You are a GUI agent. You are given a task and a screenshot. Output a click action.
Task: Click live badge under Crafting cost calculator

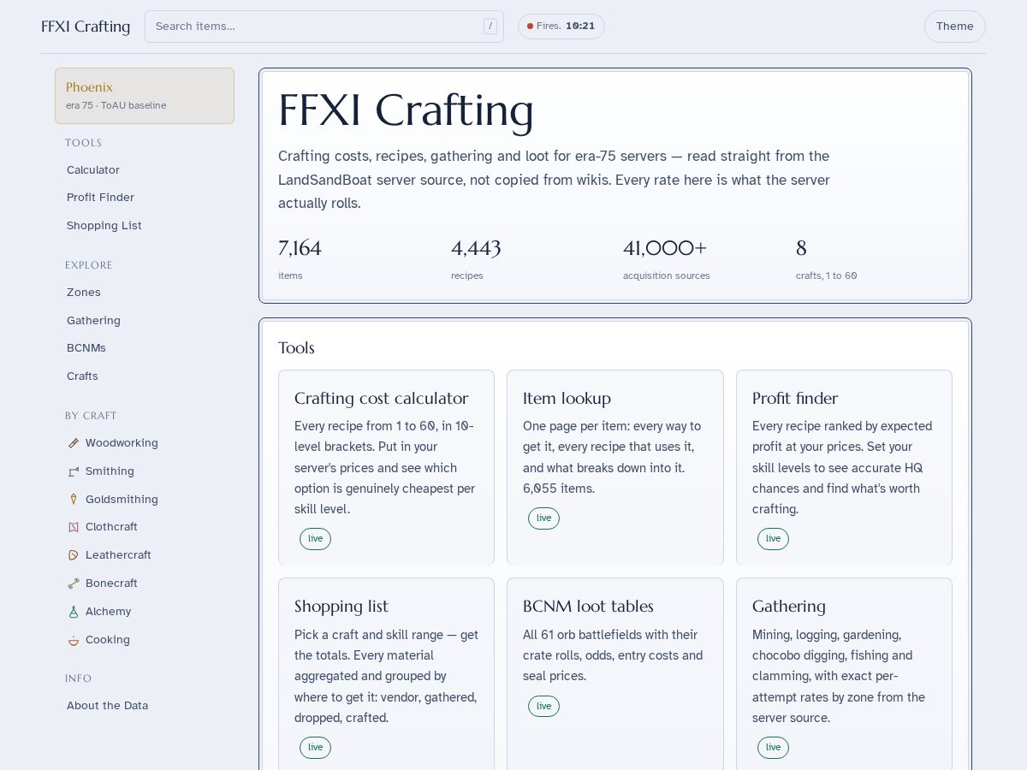[x=315, y=539]
